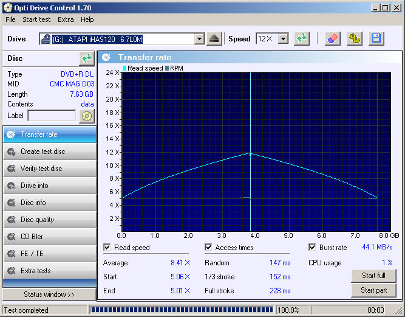Click the Start full button
405x317 pixels.
(x=373, y=276)
